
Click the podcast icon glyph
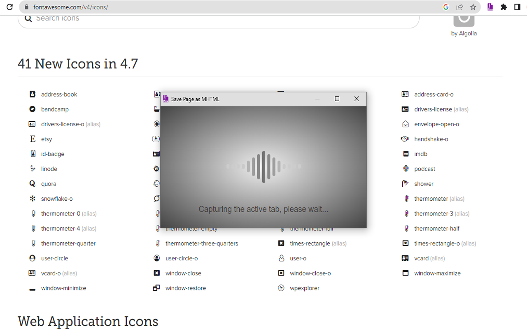(x=406, y=169)
